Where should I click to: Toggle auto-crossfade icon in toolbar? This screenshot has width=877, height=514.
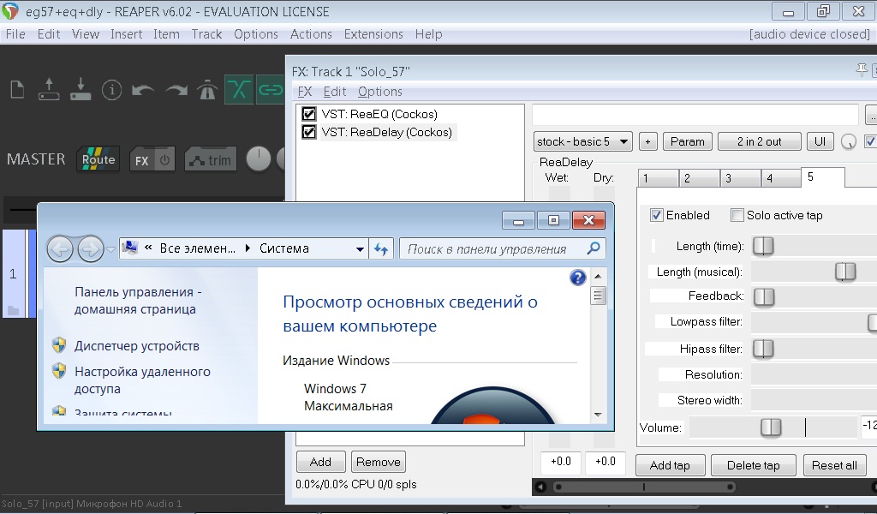(240, 89)
